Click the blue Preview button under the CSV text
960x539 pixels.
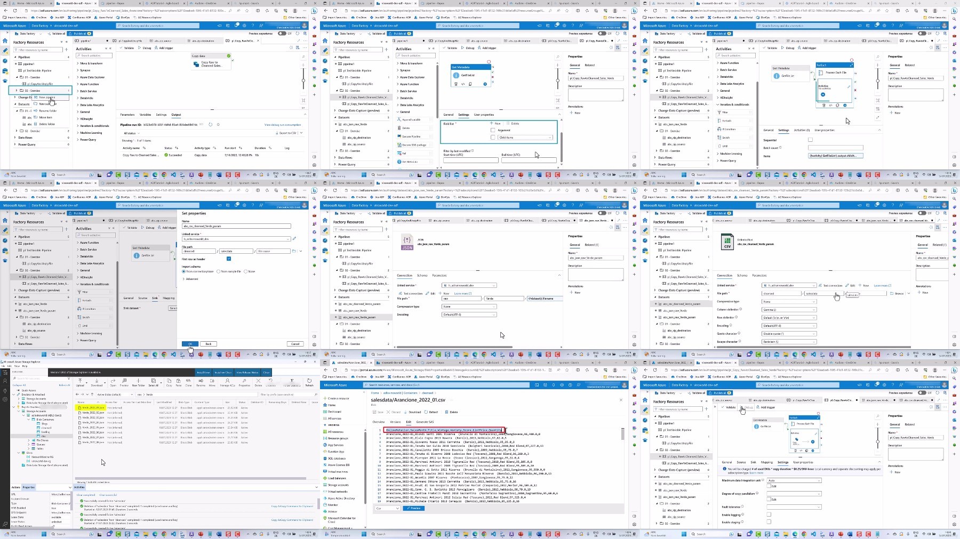click(x=413, y=508)
